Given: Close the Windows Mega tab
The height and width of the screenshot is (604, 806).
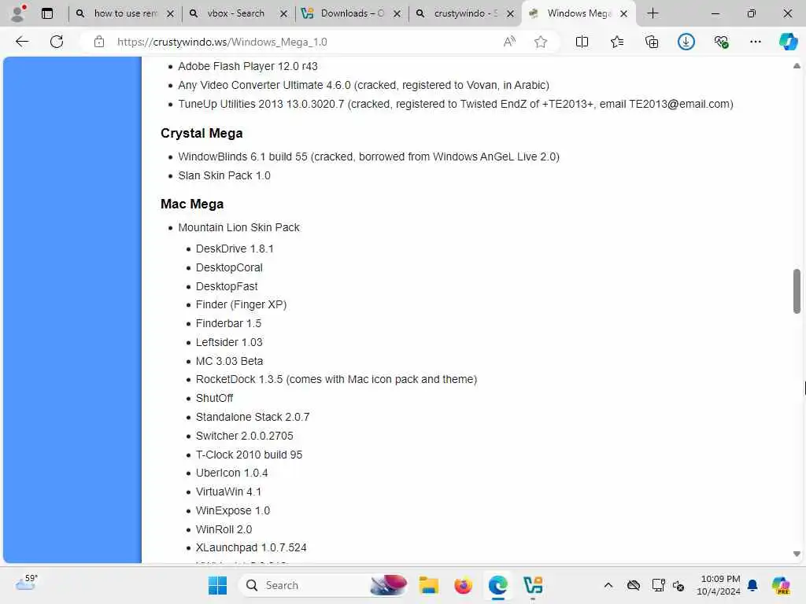Looking at the screenshot, I should 623,14.
